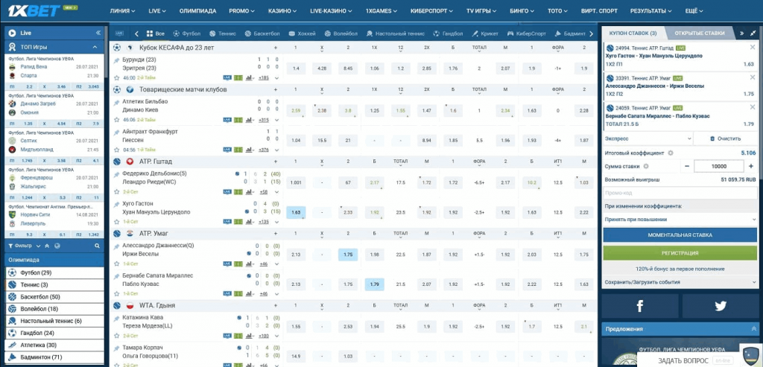Select the highlighted 1.63 odds for Хуго Гастон

pos(296,212)
